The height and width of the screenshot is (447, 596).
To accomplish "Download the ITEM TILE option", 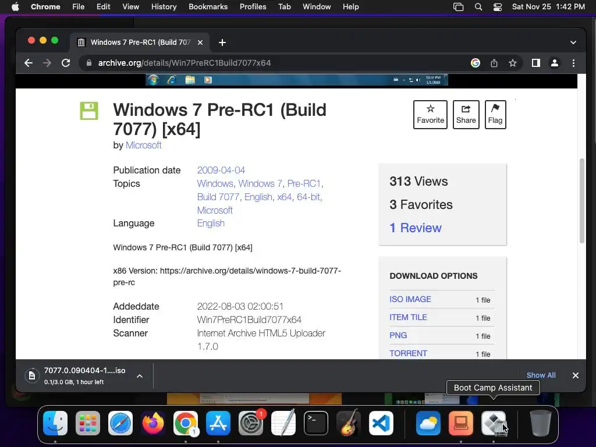I will (408, 317).
